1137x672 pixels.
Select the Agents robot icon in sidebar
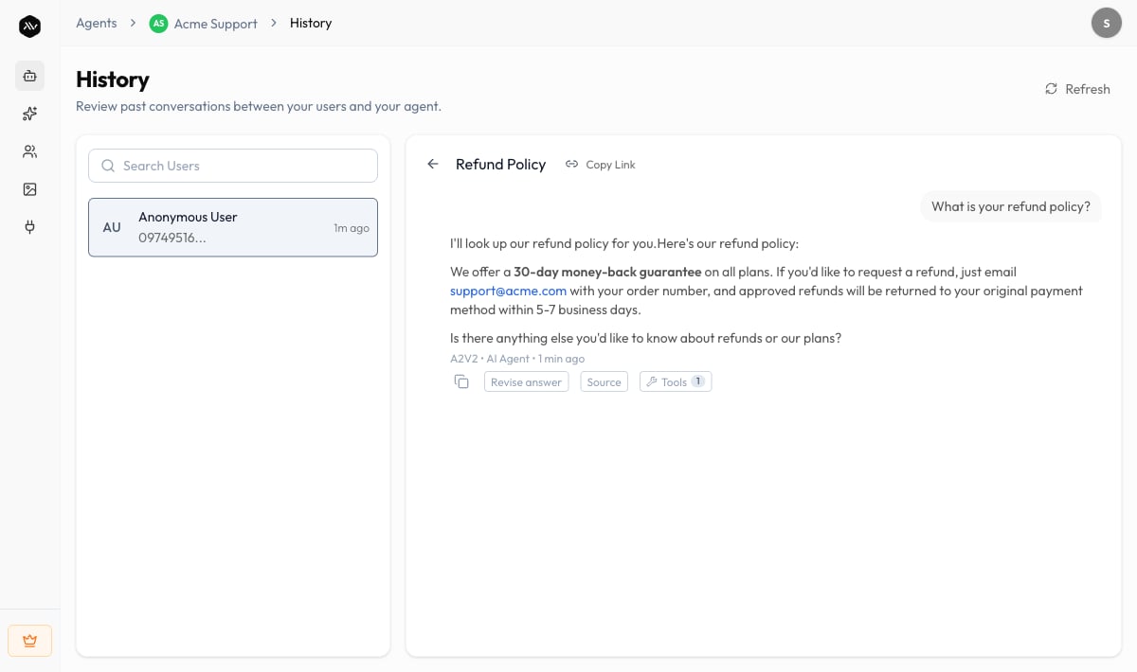click(29, 76)
